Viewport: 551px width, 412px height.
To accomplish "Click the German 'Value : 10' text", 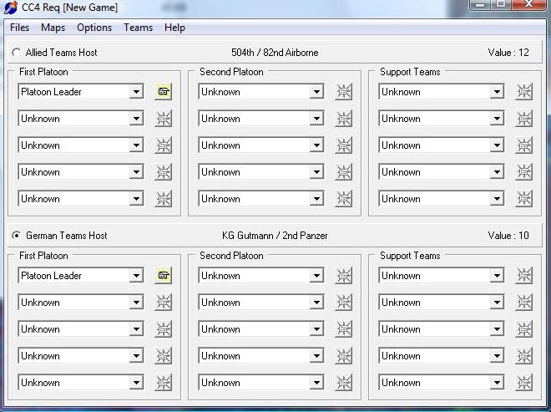I will click(508, 236).
